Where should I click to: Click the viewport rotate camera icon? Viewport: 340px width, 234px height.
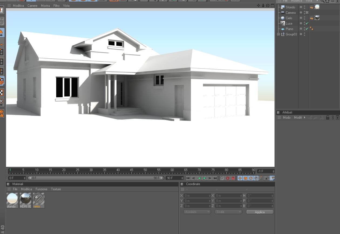point(268,6)
